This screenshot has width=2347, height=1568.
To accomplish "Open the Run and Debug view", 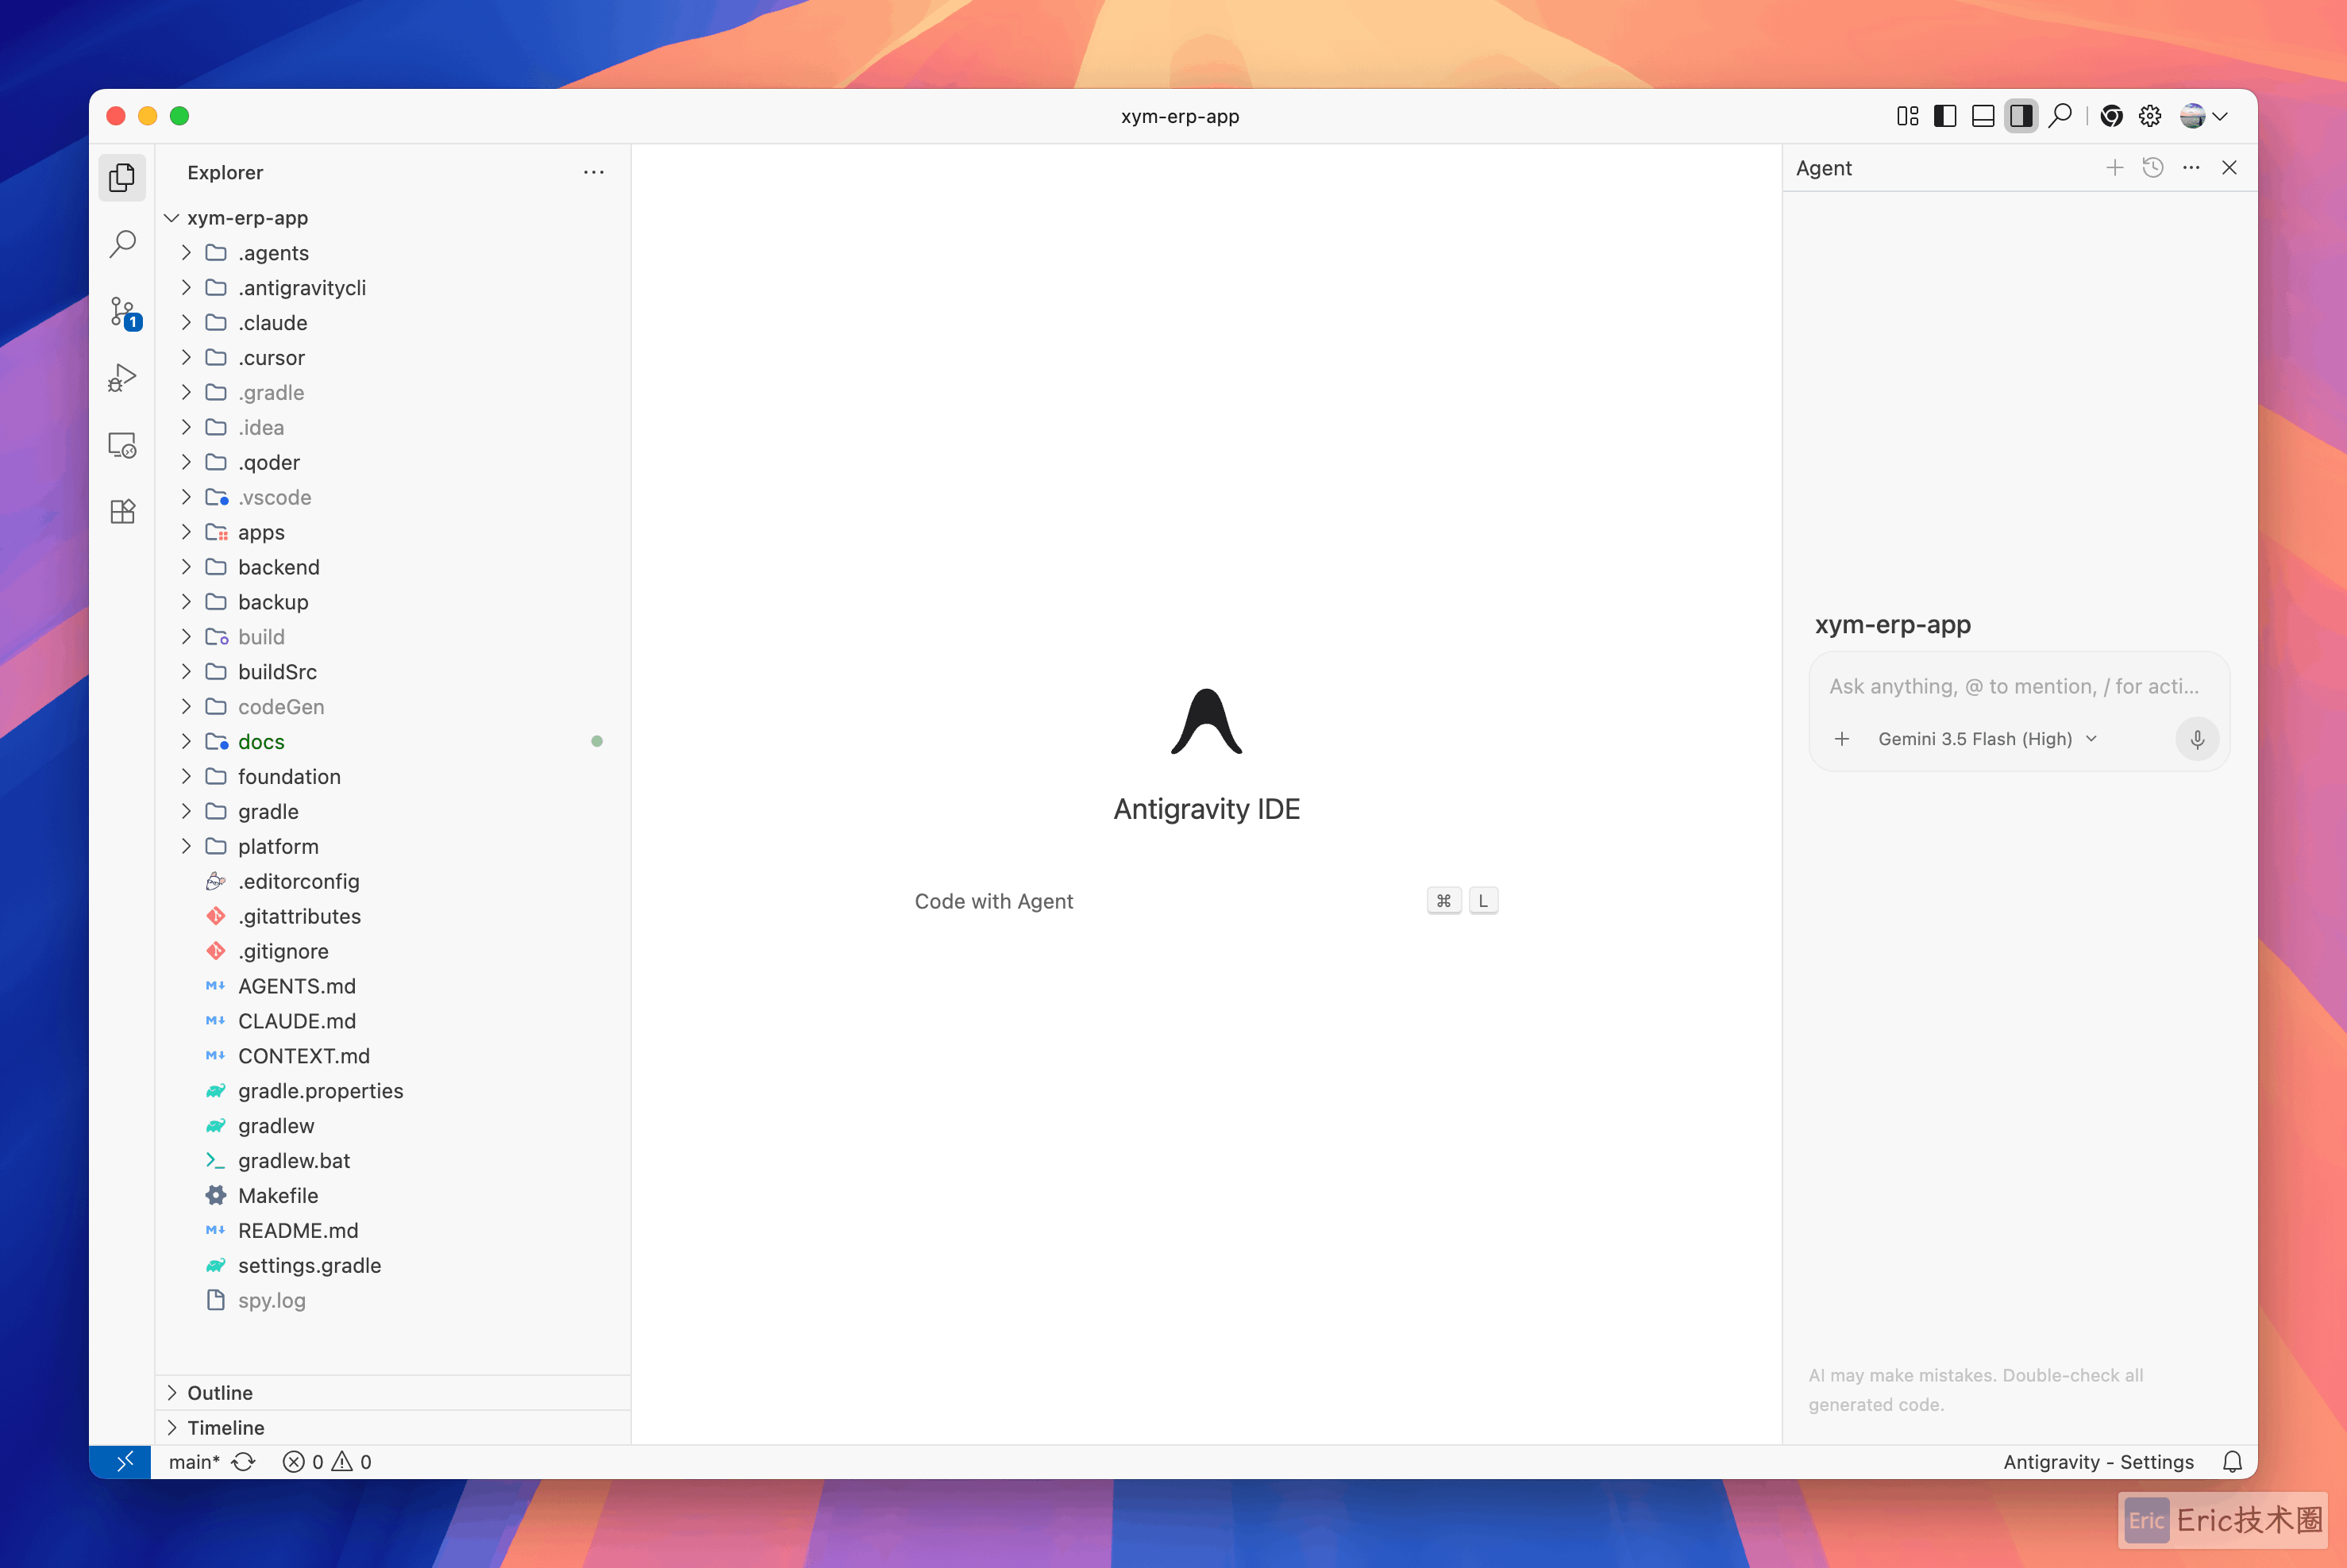I will tap(122, 378).
